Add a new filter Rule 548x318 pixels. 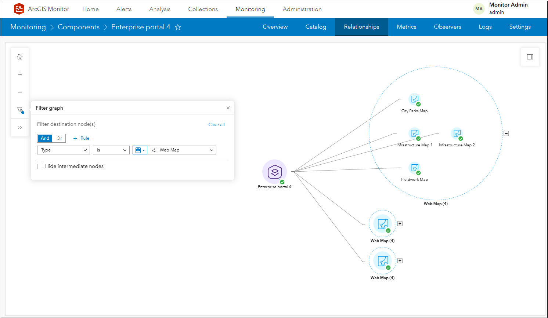point(81,138)
